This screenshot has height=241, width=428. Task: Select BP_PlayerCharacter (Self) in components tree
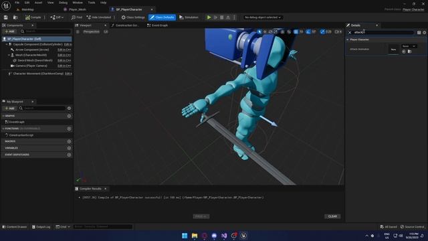tap(37, 39)
